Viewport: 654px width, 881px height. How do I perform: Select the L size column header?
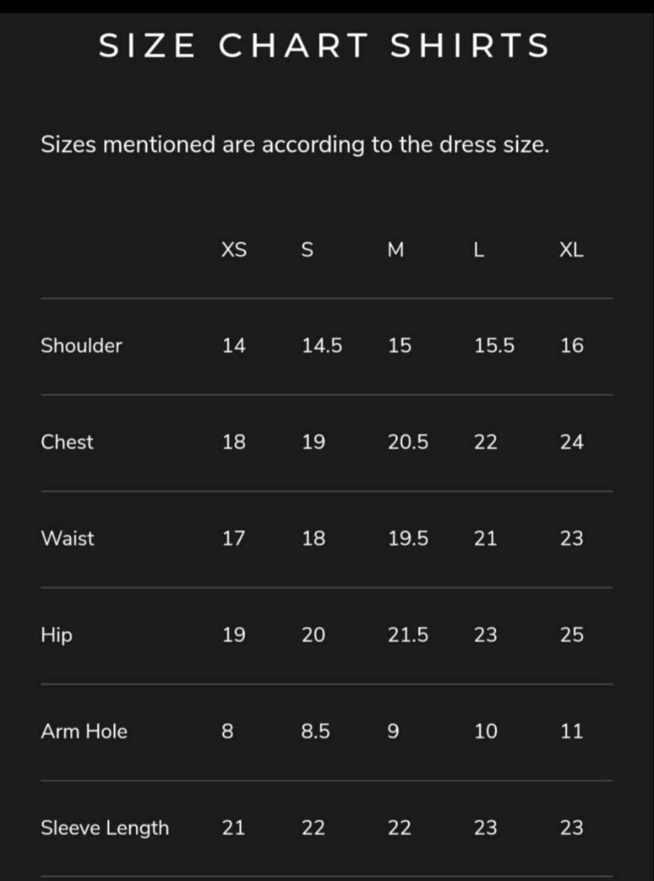[x=479, y=250]
